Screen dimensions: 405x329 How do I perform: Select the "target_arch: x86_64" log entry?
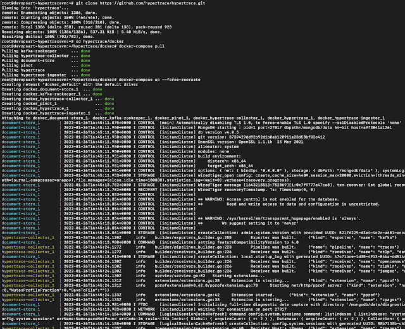[x=127, y=166]
